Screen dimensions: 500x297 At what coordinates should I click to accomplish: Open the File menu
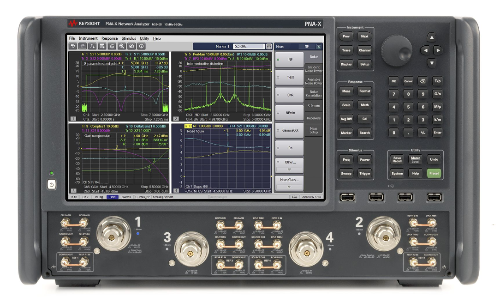coord(72,38)
